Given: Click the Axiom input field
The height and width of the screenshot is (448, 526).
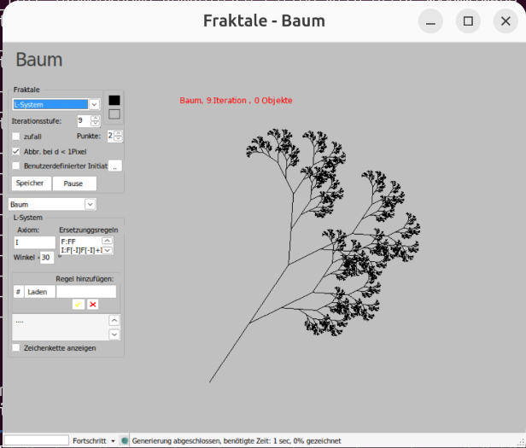Looking at the screenshot, I should 34,242.
